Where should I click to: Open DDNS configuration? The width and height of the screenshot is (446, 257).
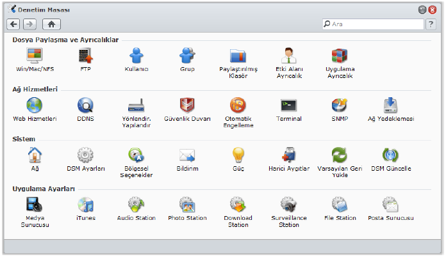tap(85, 105)
